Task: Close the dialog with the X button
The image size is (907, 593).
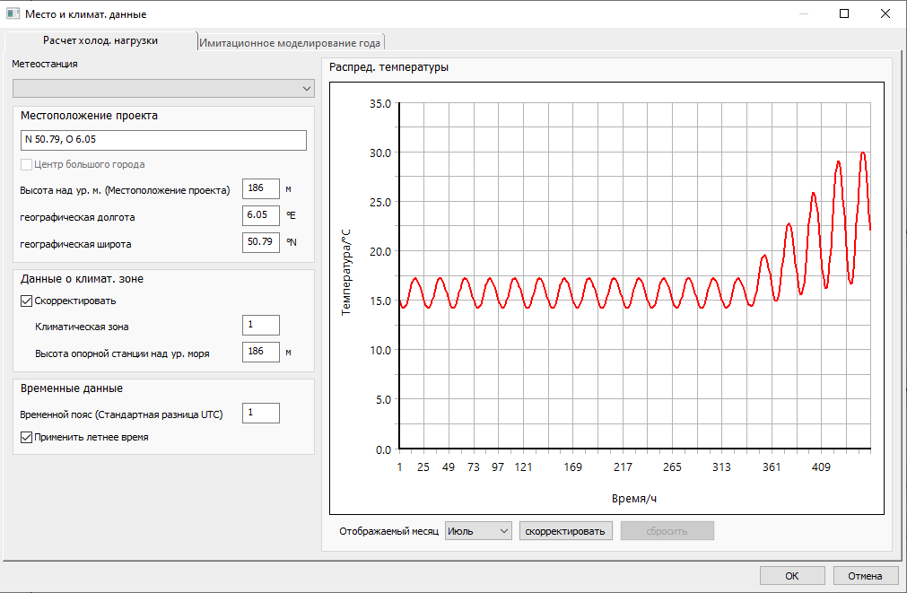Action: click(885, 14)
